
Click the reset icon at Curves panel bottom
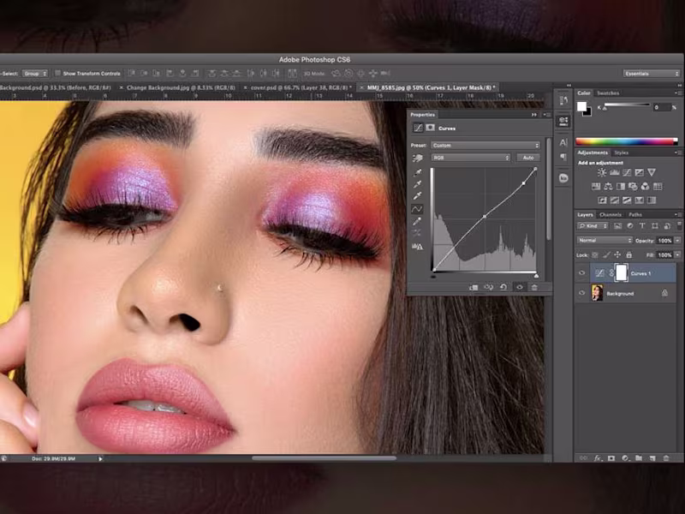(x=503, y=286)
